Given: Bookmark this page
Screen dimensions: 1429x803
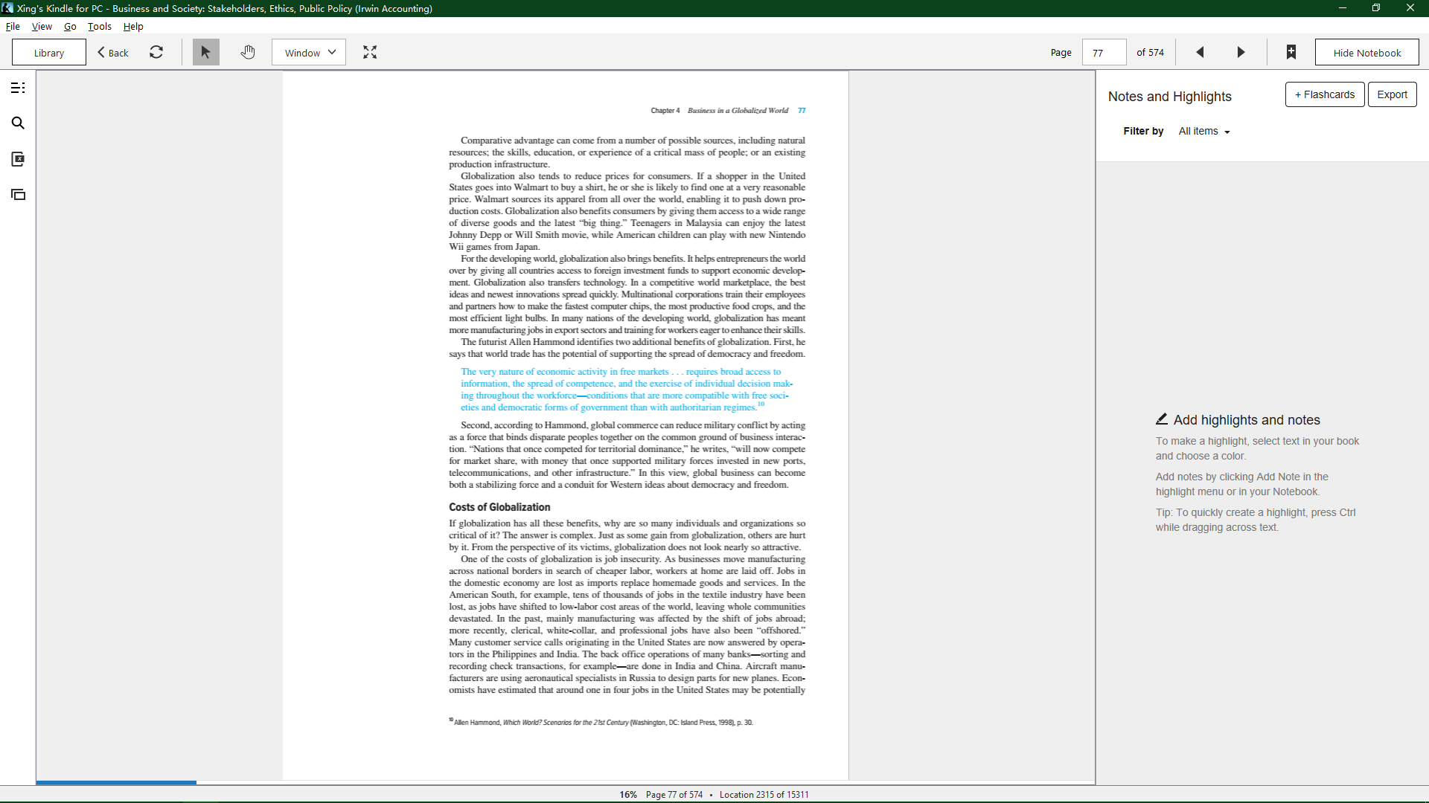Looking at the screenshot, I should [x=1291, y=52].
